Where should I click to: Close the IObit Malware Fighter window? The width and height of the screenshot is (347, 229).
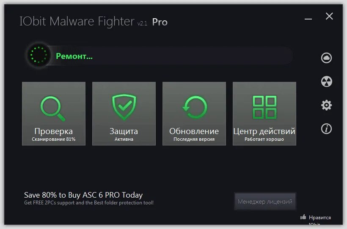[x=329, y=17]
